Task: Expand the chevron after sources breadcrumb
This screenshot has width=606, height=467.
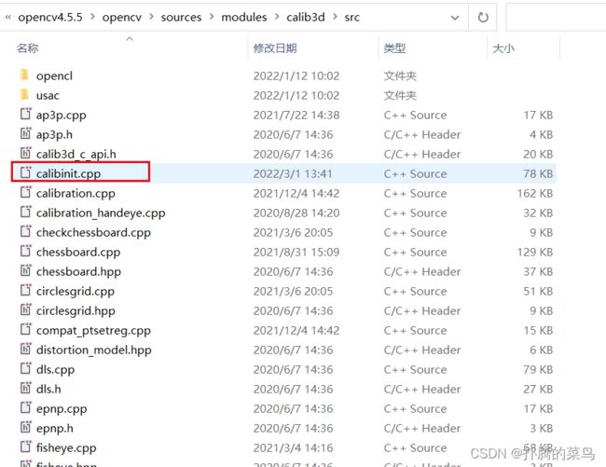Action: [212, 17]
